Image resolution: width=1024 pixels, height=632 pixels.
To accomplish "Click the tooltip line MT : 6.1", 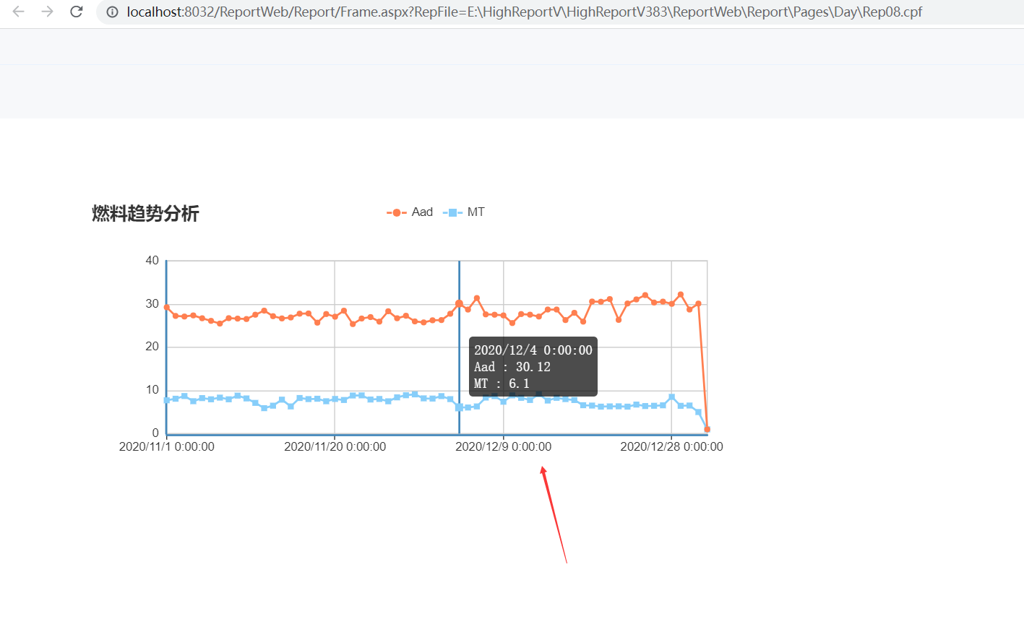I will pos(502,384).
